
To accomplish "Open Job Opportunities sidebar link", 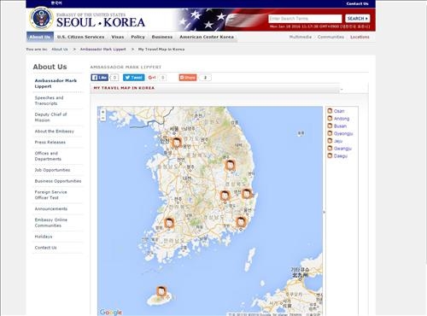I will (52, 170).
